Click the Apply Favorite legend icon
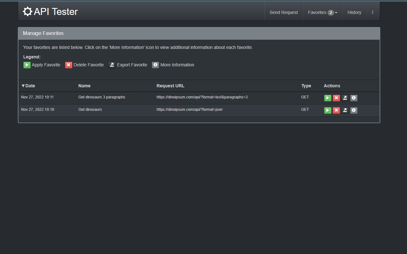 pos(27,65)
